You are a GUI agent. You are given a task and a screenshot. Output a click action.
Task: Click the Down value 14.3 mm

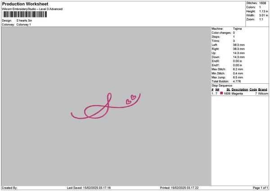tap(239, 57)
